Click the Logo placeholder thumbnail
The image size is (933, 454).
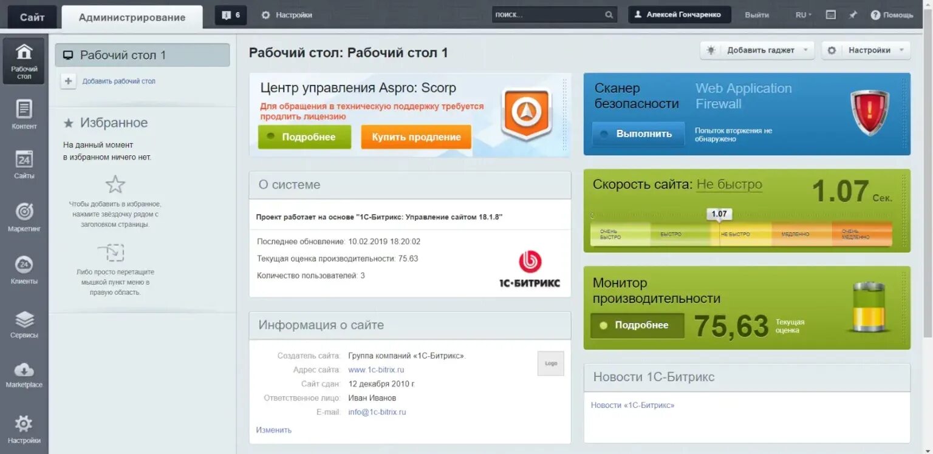coord(551,363)
